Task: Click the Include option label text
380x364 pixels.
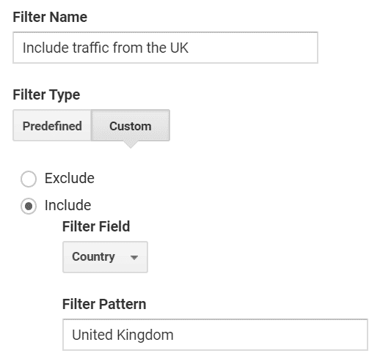Action: [67, 205]
